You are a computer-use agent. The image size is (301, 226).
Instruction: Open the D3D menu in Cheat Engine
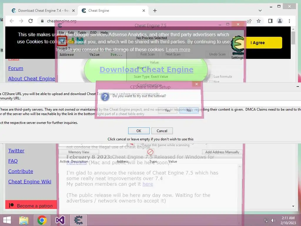(x=93, y=32)
